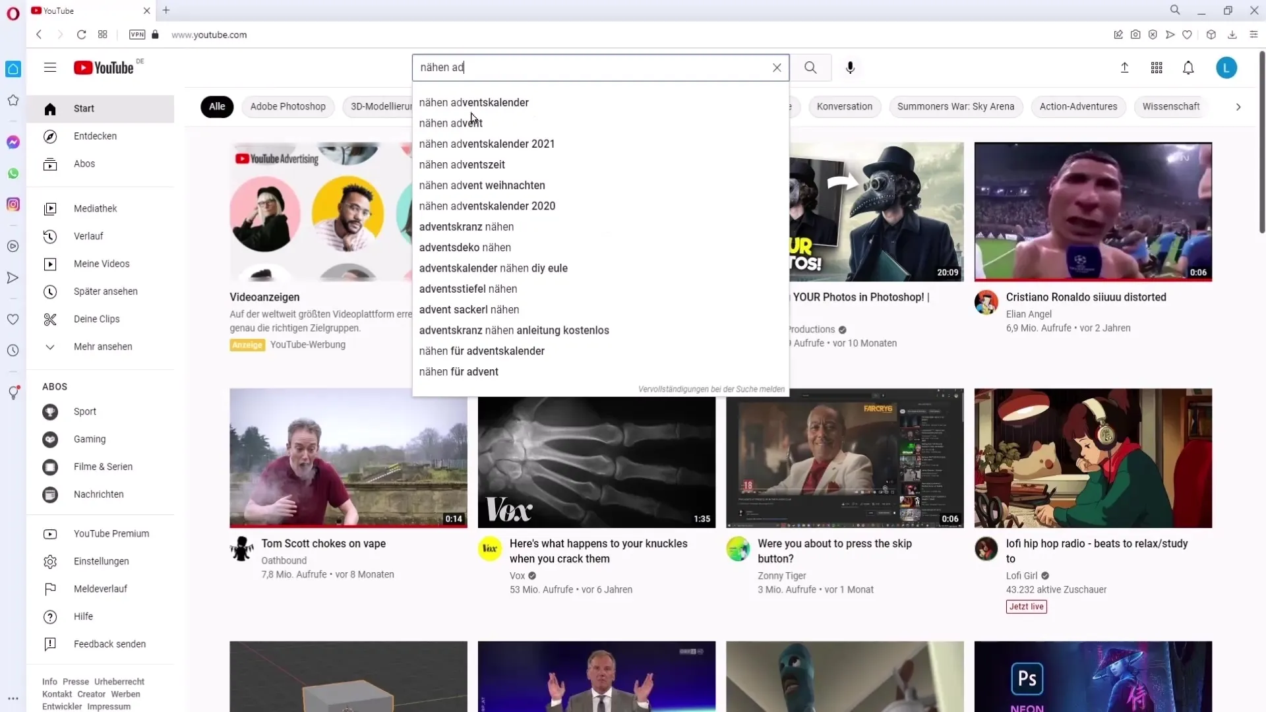1266x712 pixels.
Task: Show more filter chips with right arrow
Action: pyautogui.click(x=1238, y=107)
